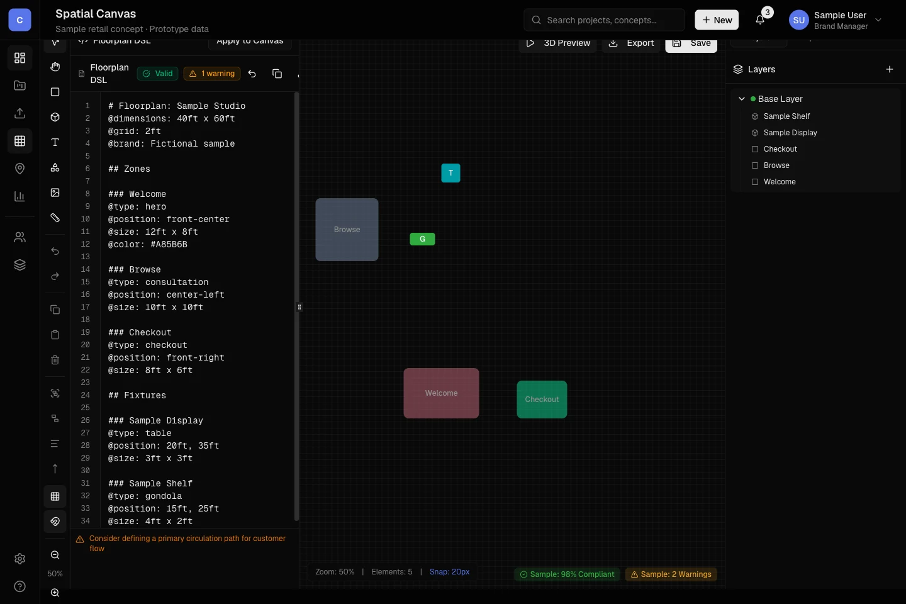Click the Sample: 2 Warnings badge

[x=671, y=574]
